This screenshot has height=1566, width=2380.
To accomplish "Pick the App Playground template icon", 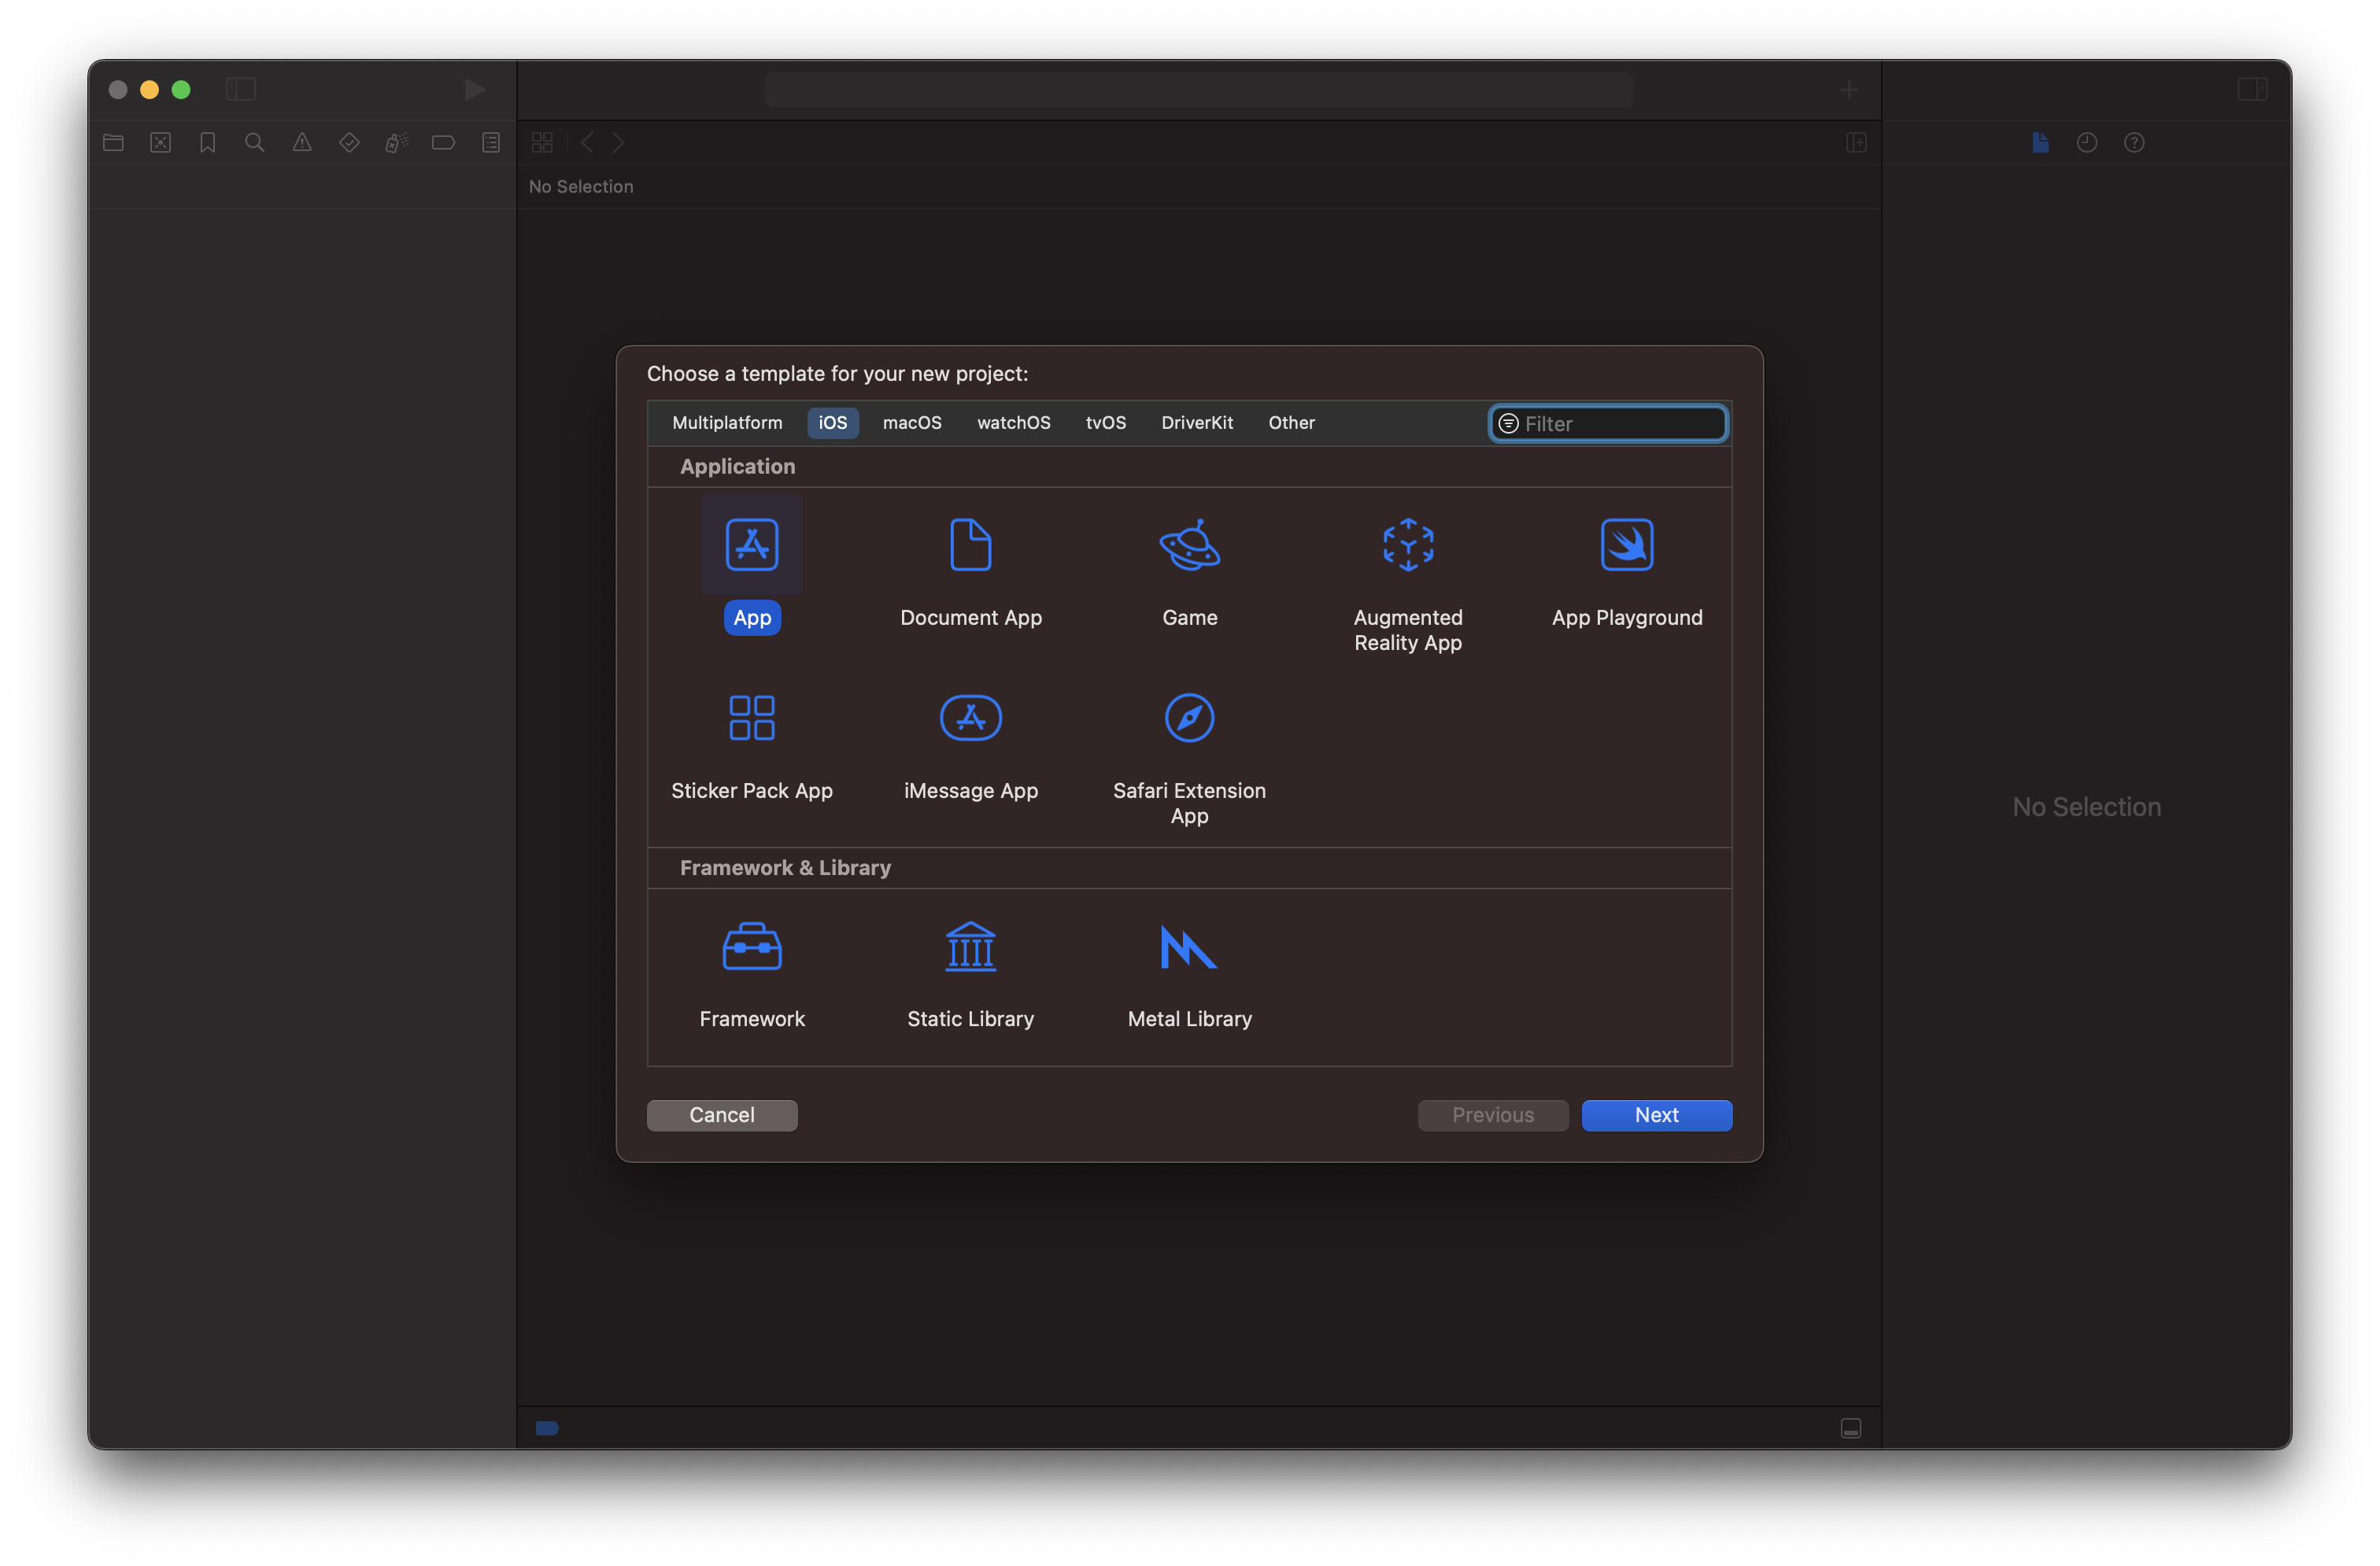I will [x=1626, y=545].
